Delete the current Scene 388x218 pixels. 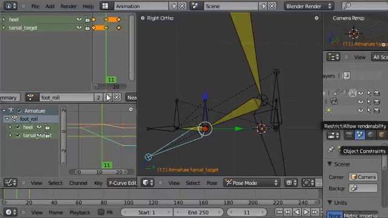(x=272, y=6)
